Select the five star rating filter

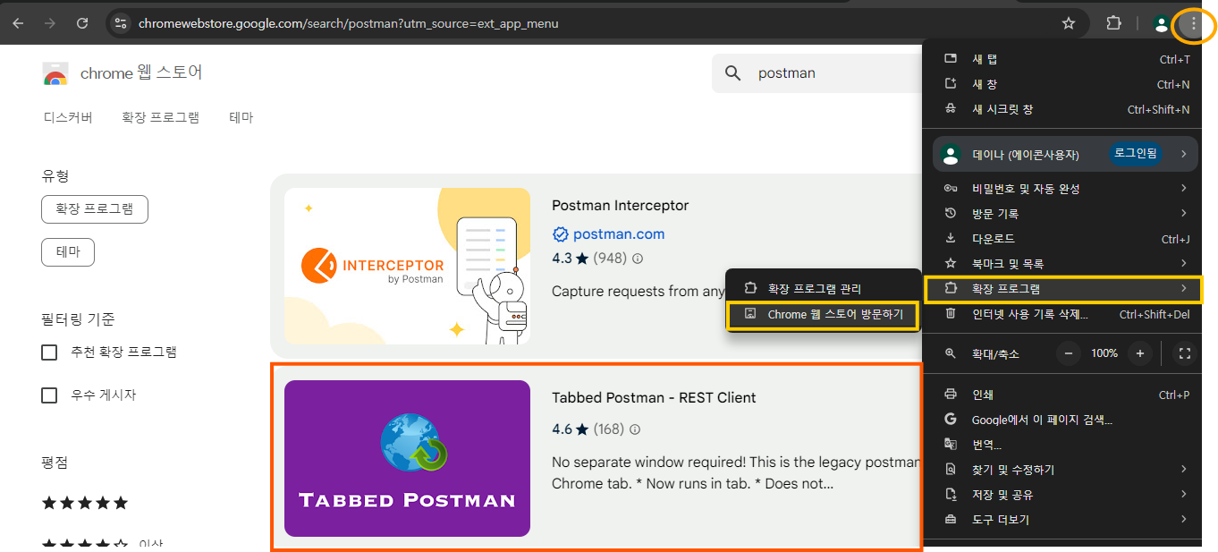click(85, 503)
